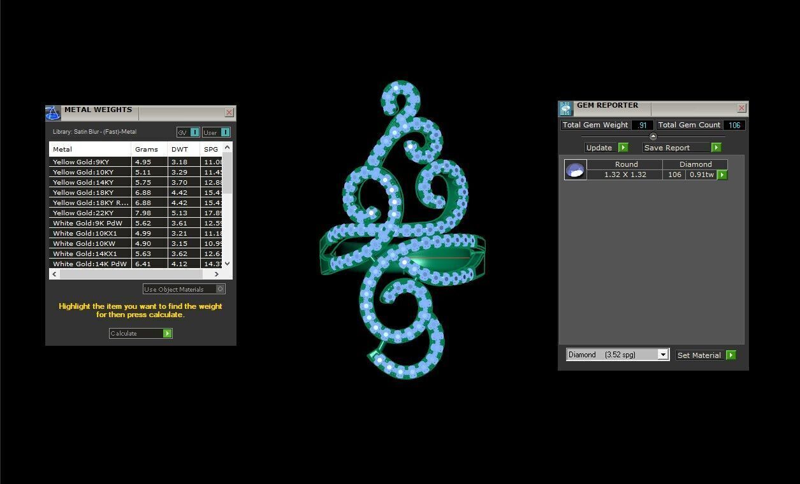The width and height of the screenshot is (800, 484).
Task: Click the Diamond material cell in gem table
Action: (x=695, y=164)
